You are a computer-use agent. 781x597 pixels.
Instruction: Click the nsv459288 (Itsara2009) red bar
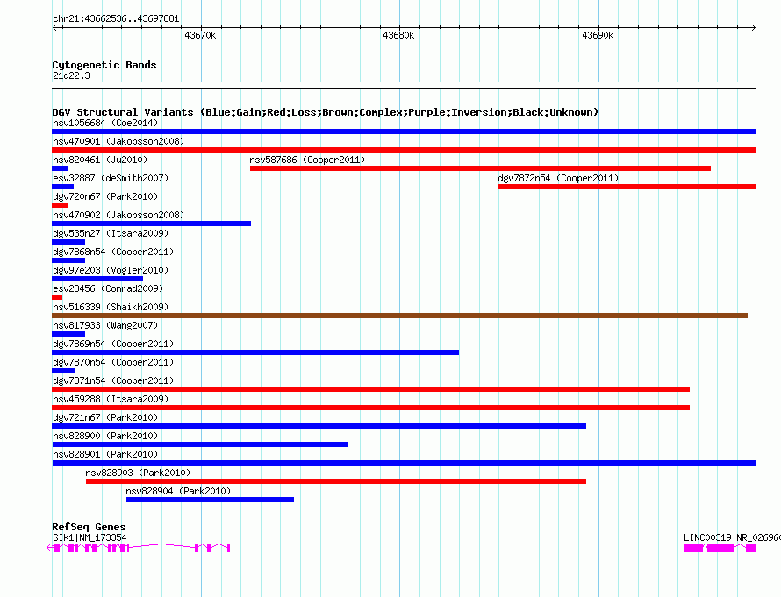pos(370,408)
